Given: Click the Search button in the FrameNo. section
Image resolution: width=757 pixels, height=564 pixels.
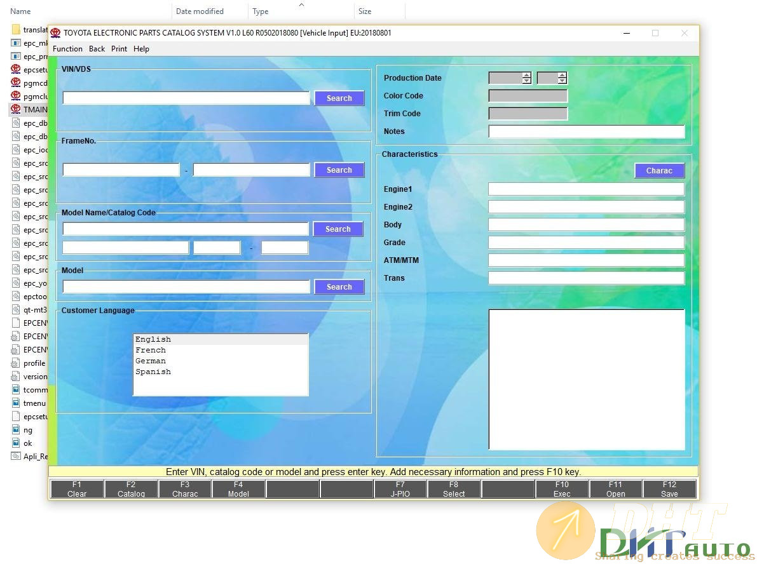Looking at the screenshot, I should [339, 170].
